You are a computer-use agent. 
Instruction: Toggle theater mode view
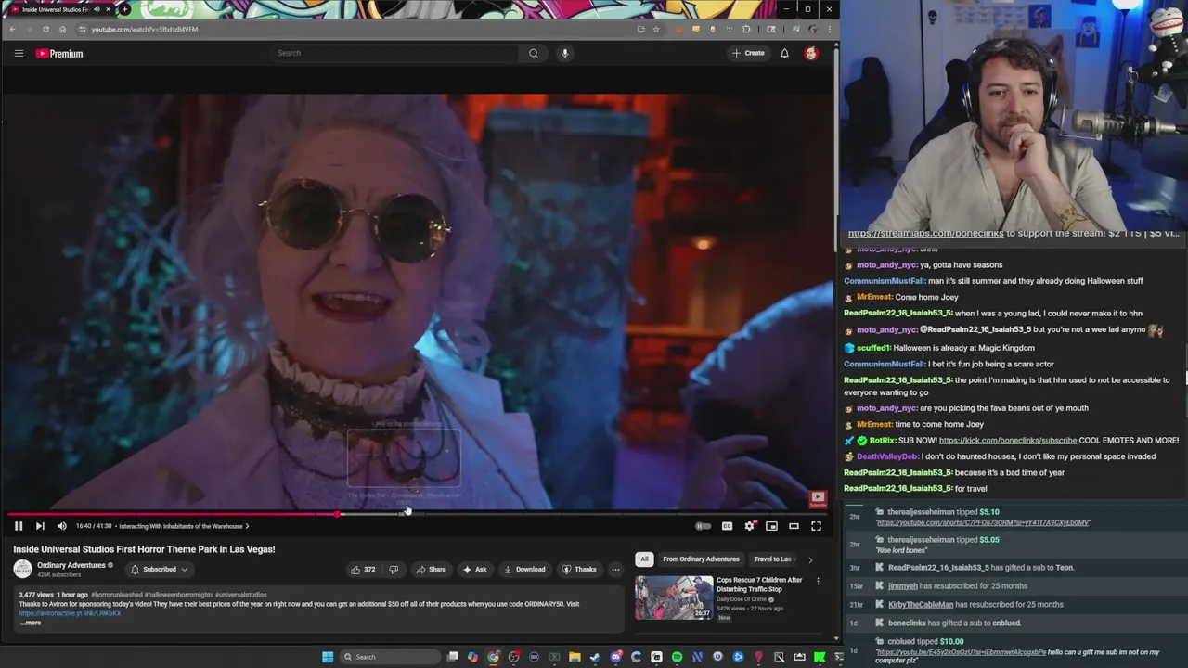click(x=794, y=526)
